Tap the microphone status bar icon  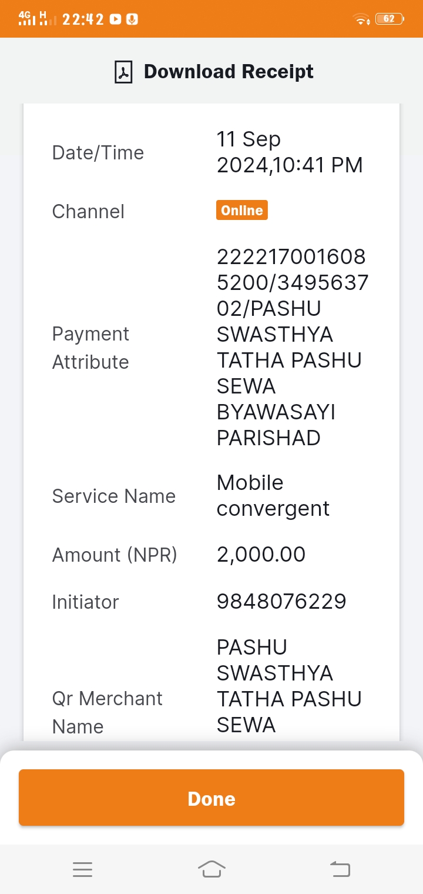(x=133, y=19)
